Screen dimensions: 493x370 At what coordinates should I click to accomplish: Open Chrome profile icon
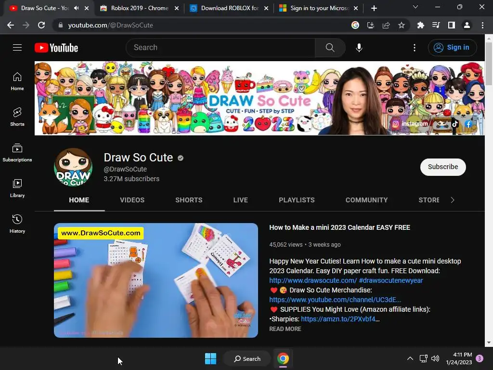[467, 25]
